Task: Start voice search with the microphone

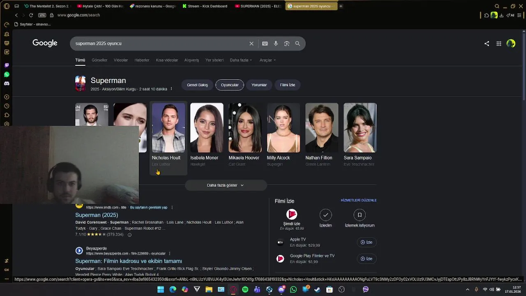Action: [276, 44]
